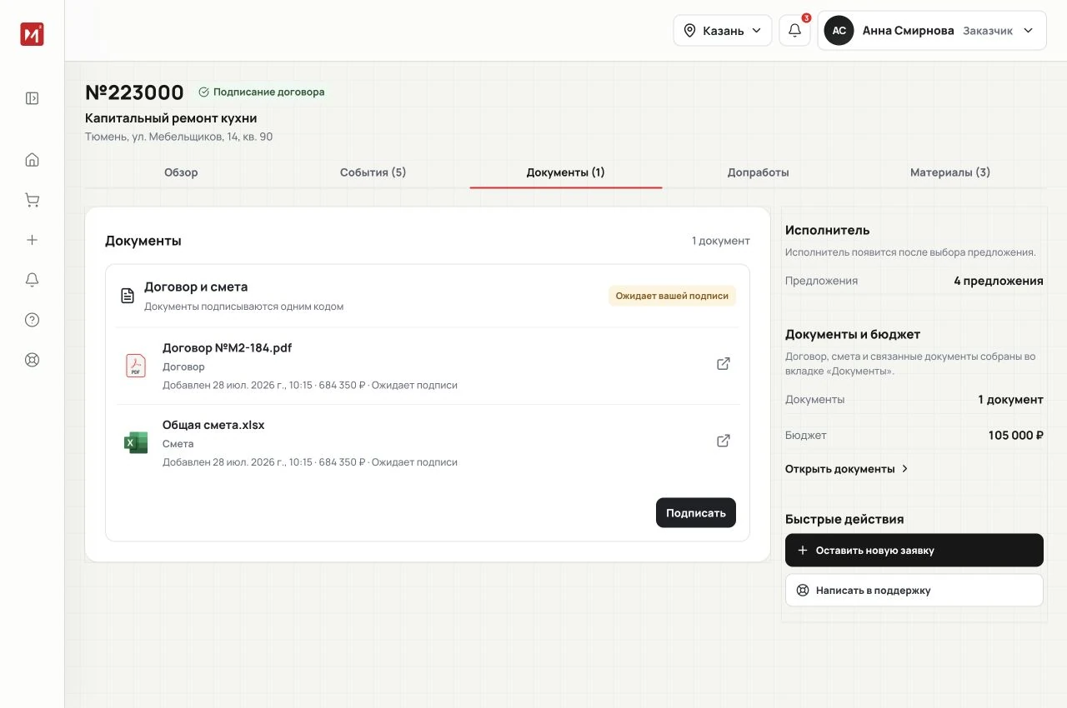Open Договор №М2-184.pdf in new window icon
The width and height of the screenshot is (1067, 708).
point(724,364)
